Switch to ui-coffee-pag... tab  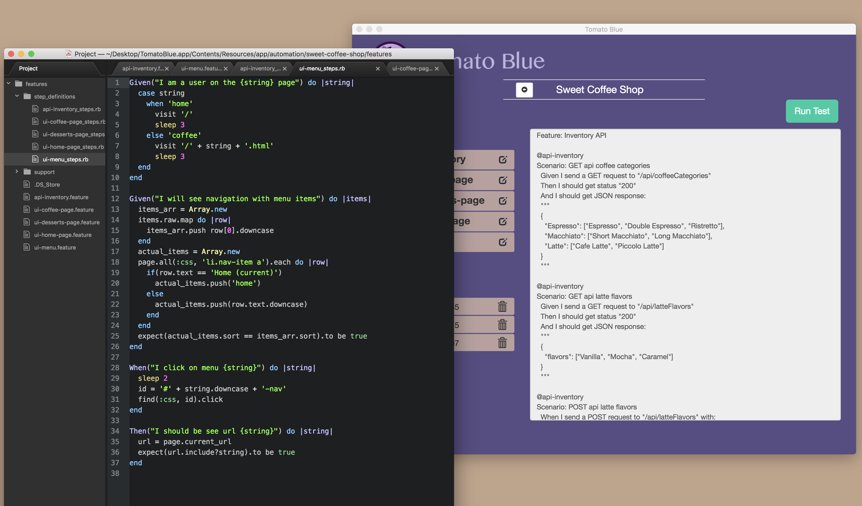pos(412,69)
